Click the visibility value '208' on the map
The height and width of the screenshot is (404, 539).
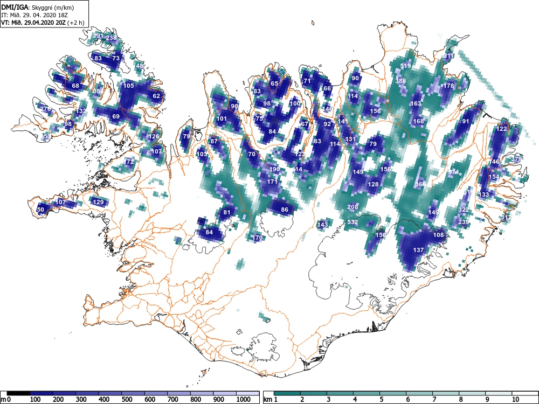pyautogui.click(x=353, y=207)
